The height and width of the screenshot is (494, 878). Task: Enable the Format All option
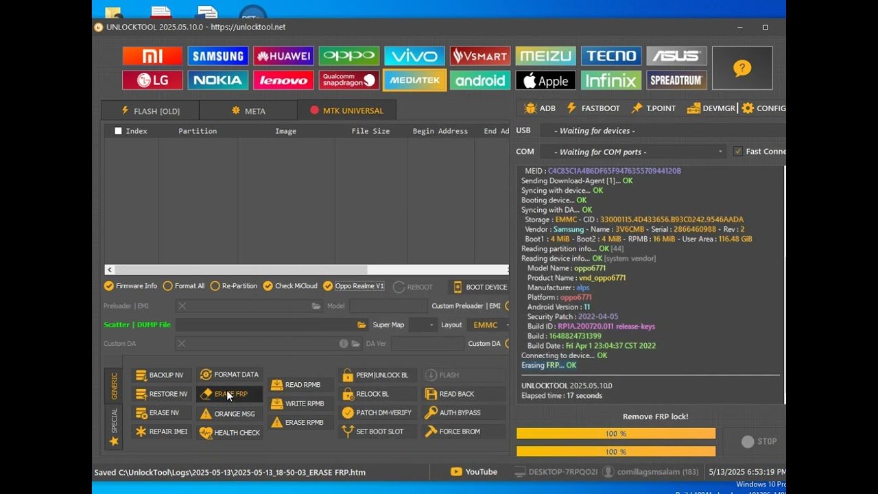click(x=183, y=286)
